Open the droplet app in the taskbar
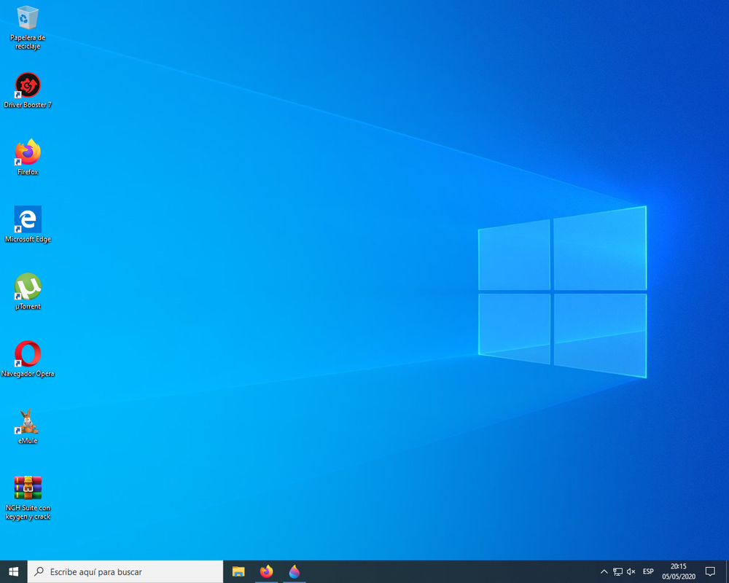Image resolution: width=729 pixels, height=583 pixels. [x=295, y=571]
